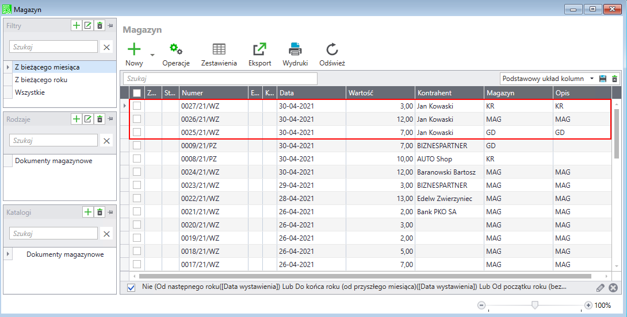Sort by the Wartość column header
627x317 pixels.
click(x=380, y=93)
